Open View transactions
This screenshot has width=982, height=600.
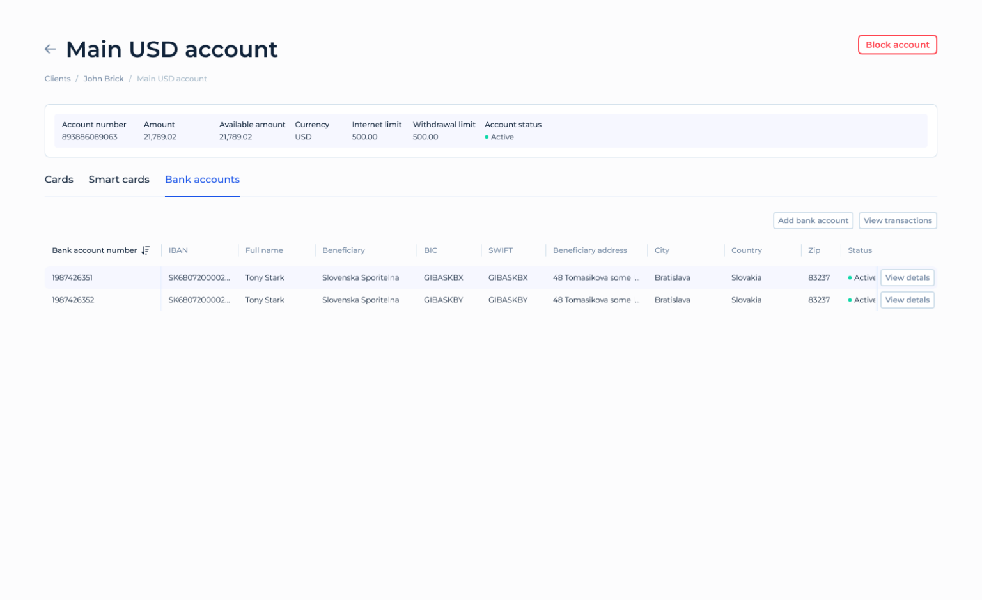[898, 220]
